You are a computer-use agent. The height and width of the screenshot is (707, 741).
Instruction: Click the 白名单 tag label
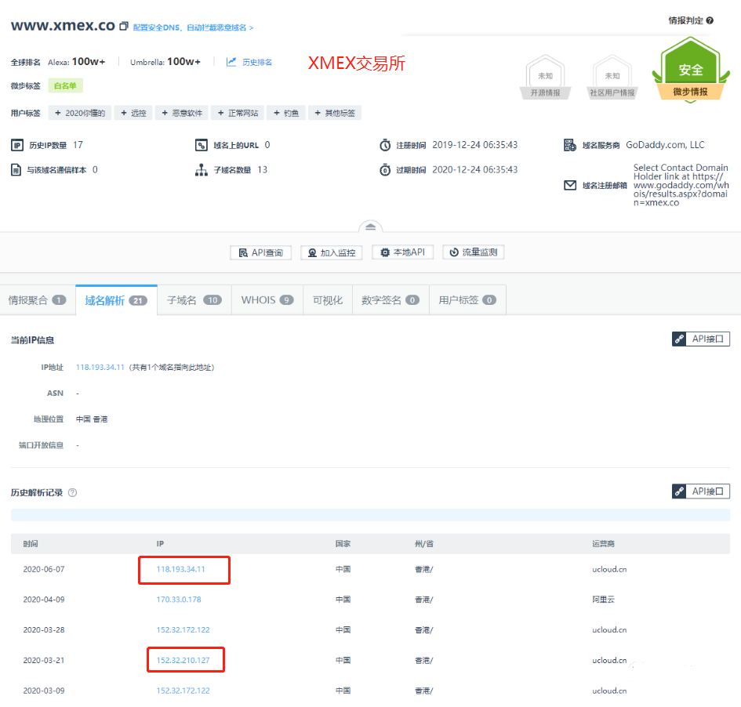[x=65, y=85]
